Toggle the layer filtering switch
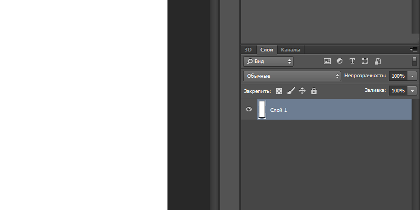Screen dimensions: 420x210 (414, 61)
